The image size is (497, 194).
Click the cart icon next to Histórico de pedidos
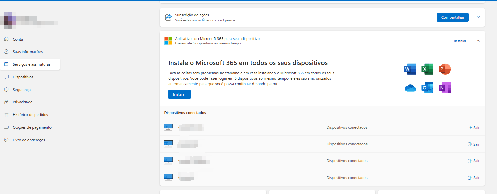(6, 115)
